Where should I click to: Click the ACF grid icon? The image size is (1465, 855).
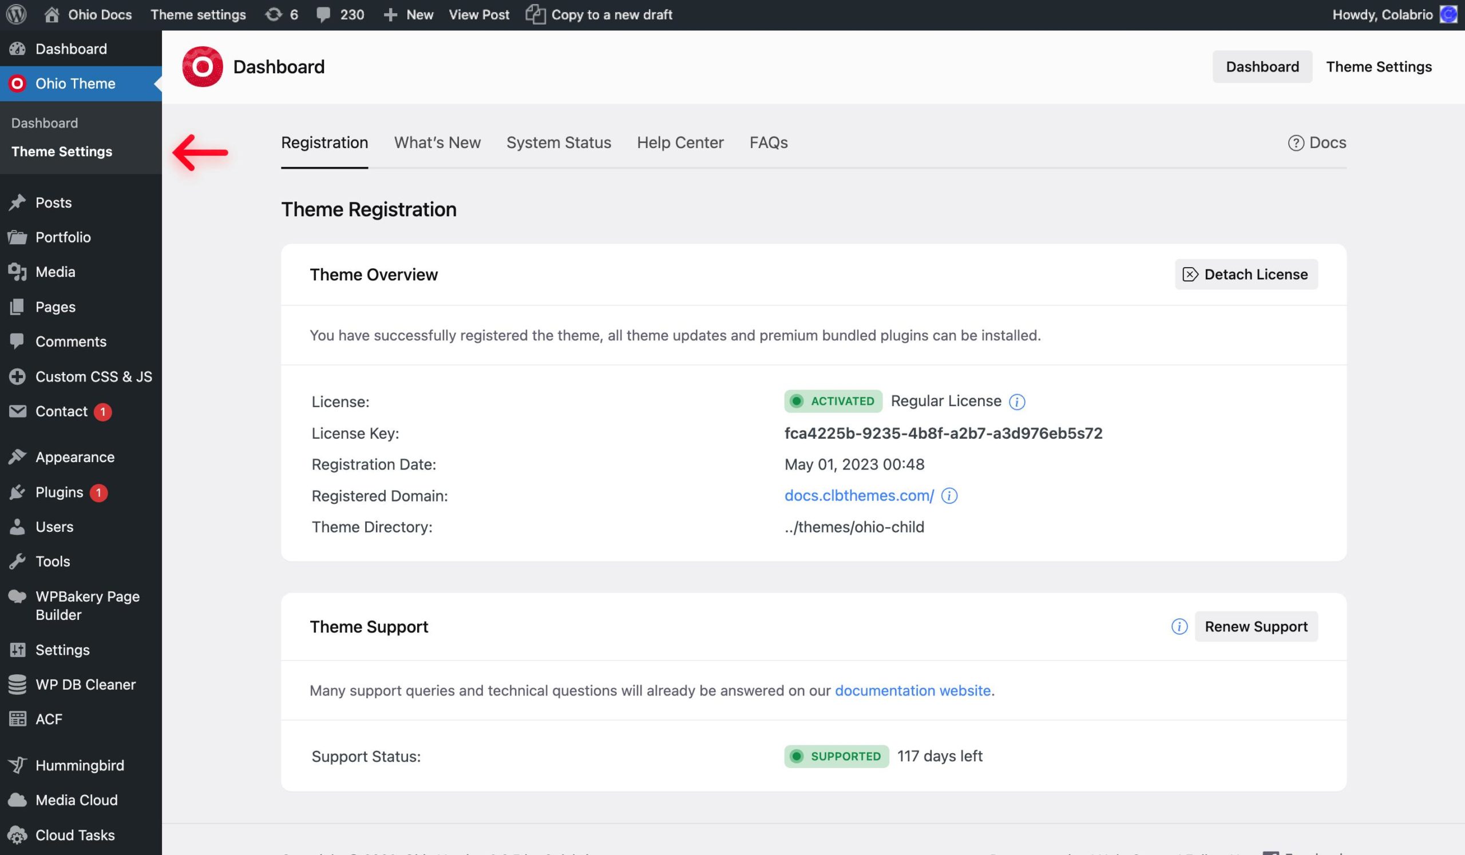click(x=17, y=719)
